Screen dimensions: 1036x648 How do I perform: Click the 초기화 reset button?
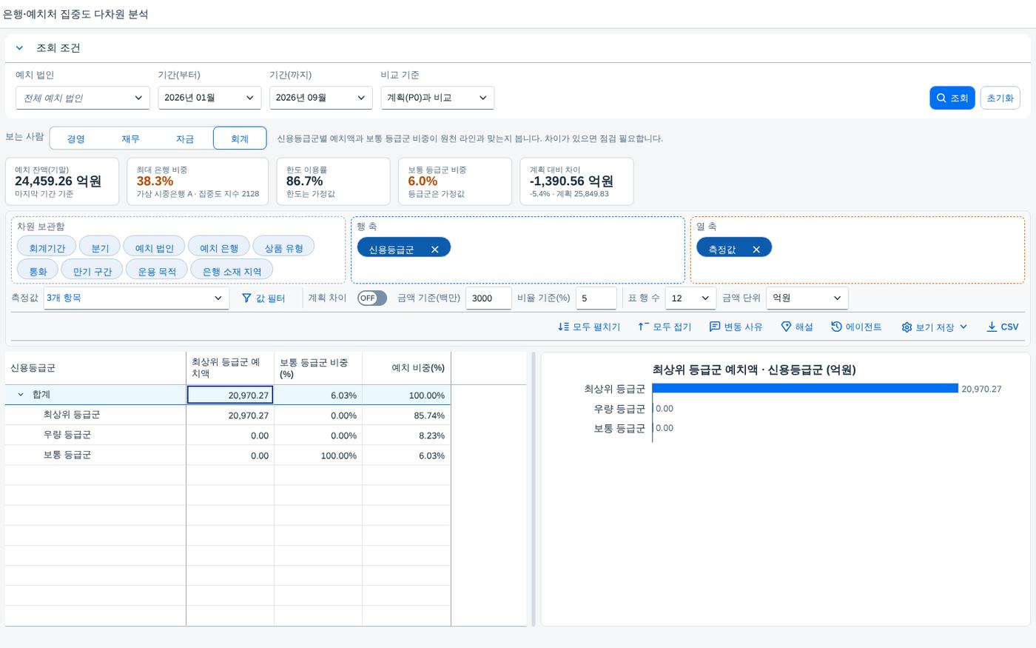[1000, 98]
